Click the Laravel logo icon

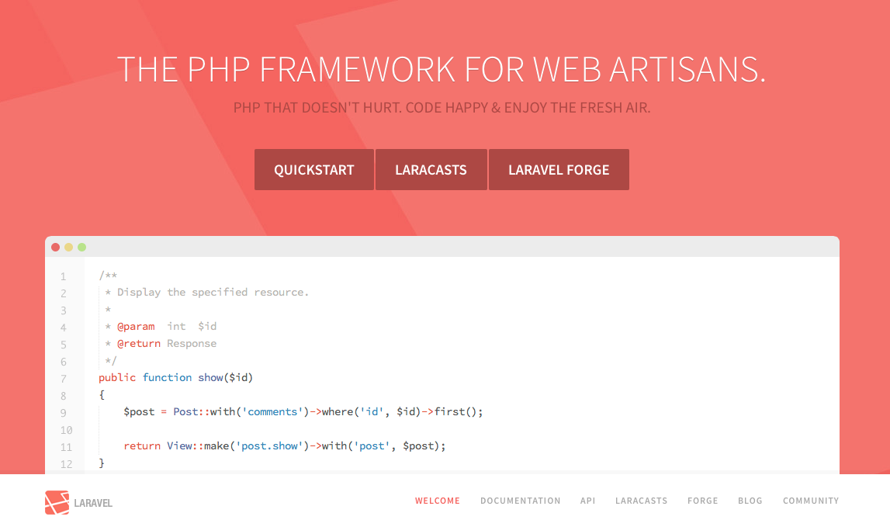pyautogui.click(x=57, y=503)
